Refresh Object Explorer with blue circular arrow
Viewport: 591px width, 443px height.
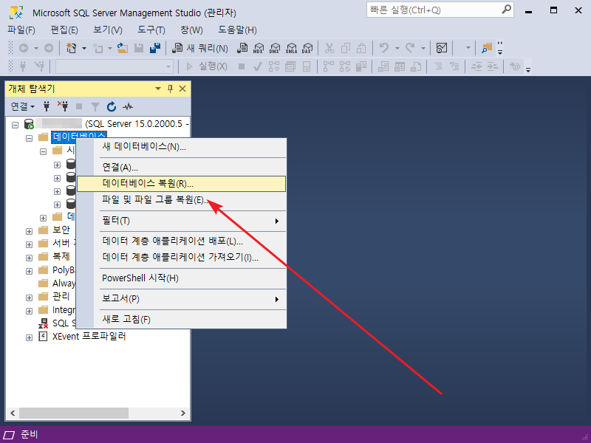112,106
